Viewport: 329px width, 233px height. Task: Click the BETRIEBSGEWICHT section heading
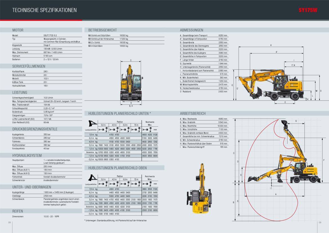point(102,30)
